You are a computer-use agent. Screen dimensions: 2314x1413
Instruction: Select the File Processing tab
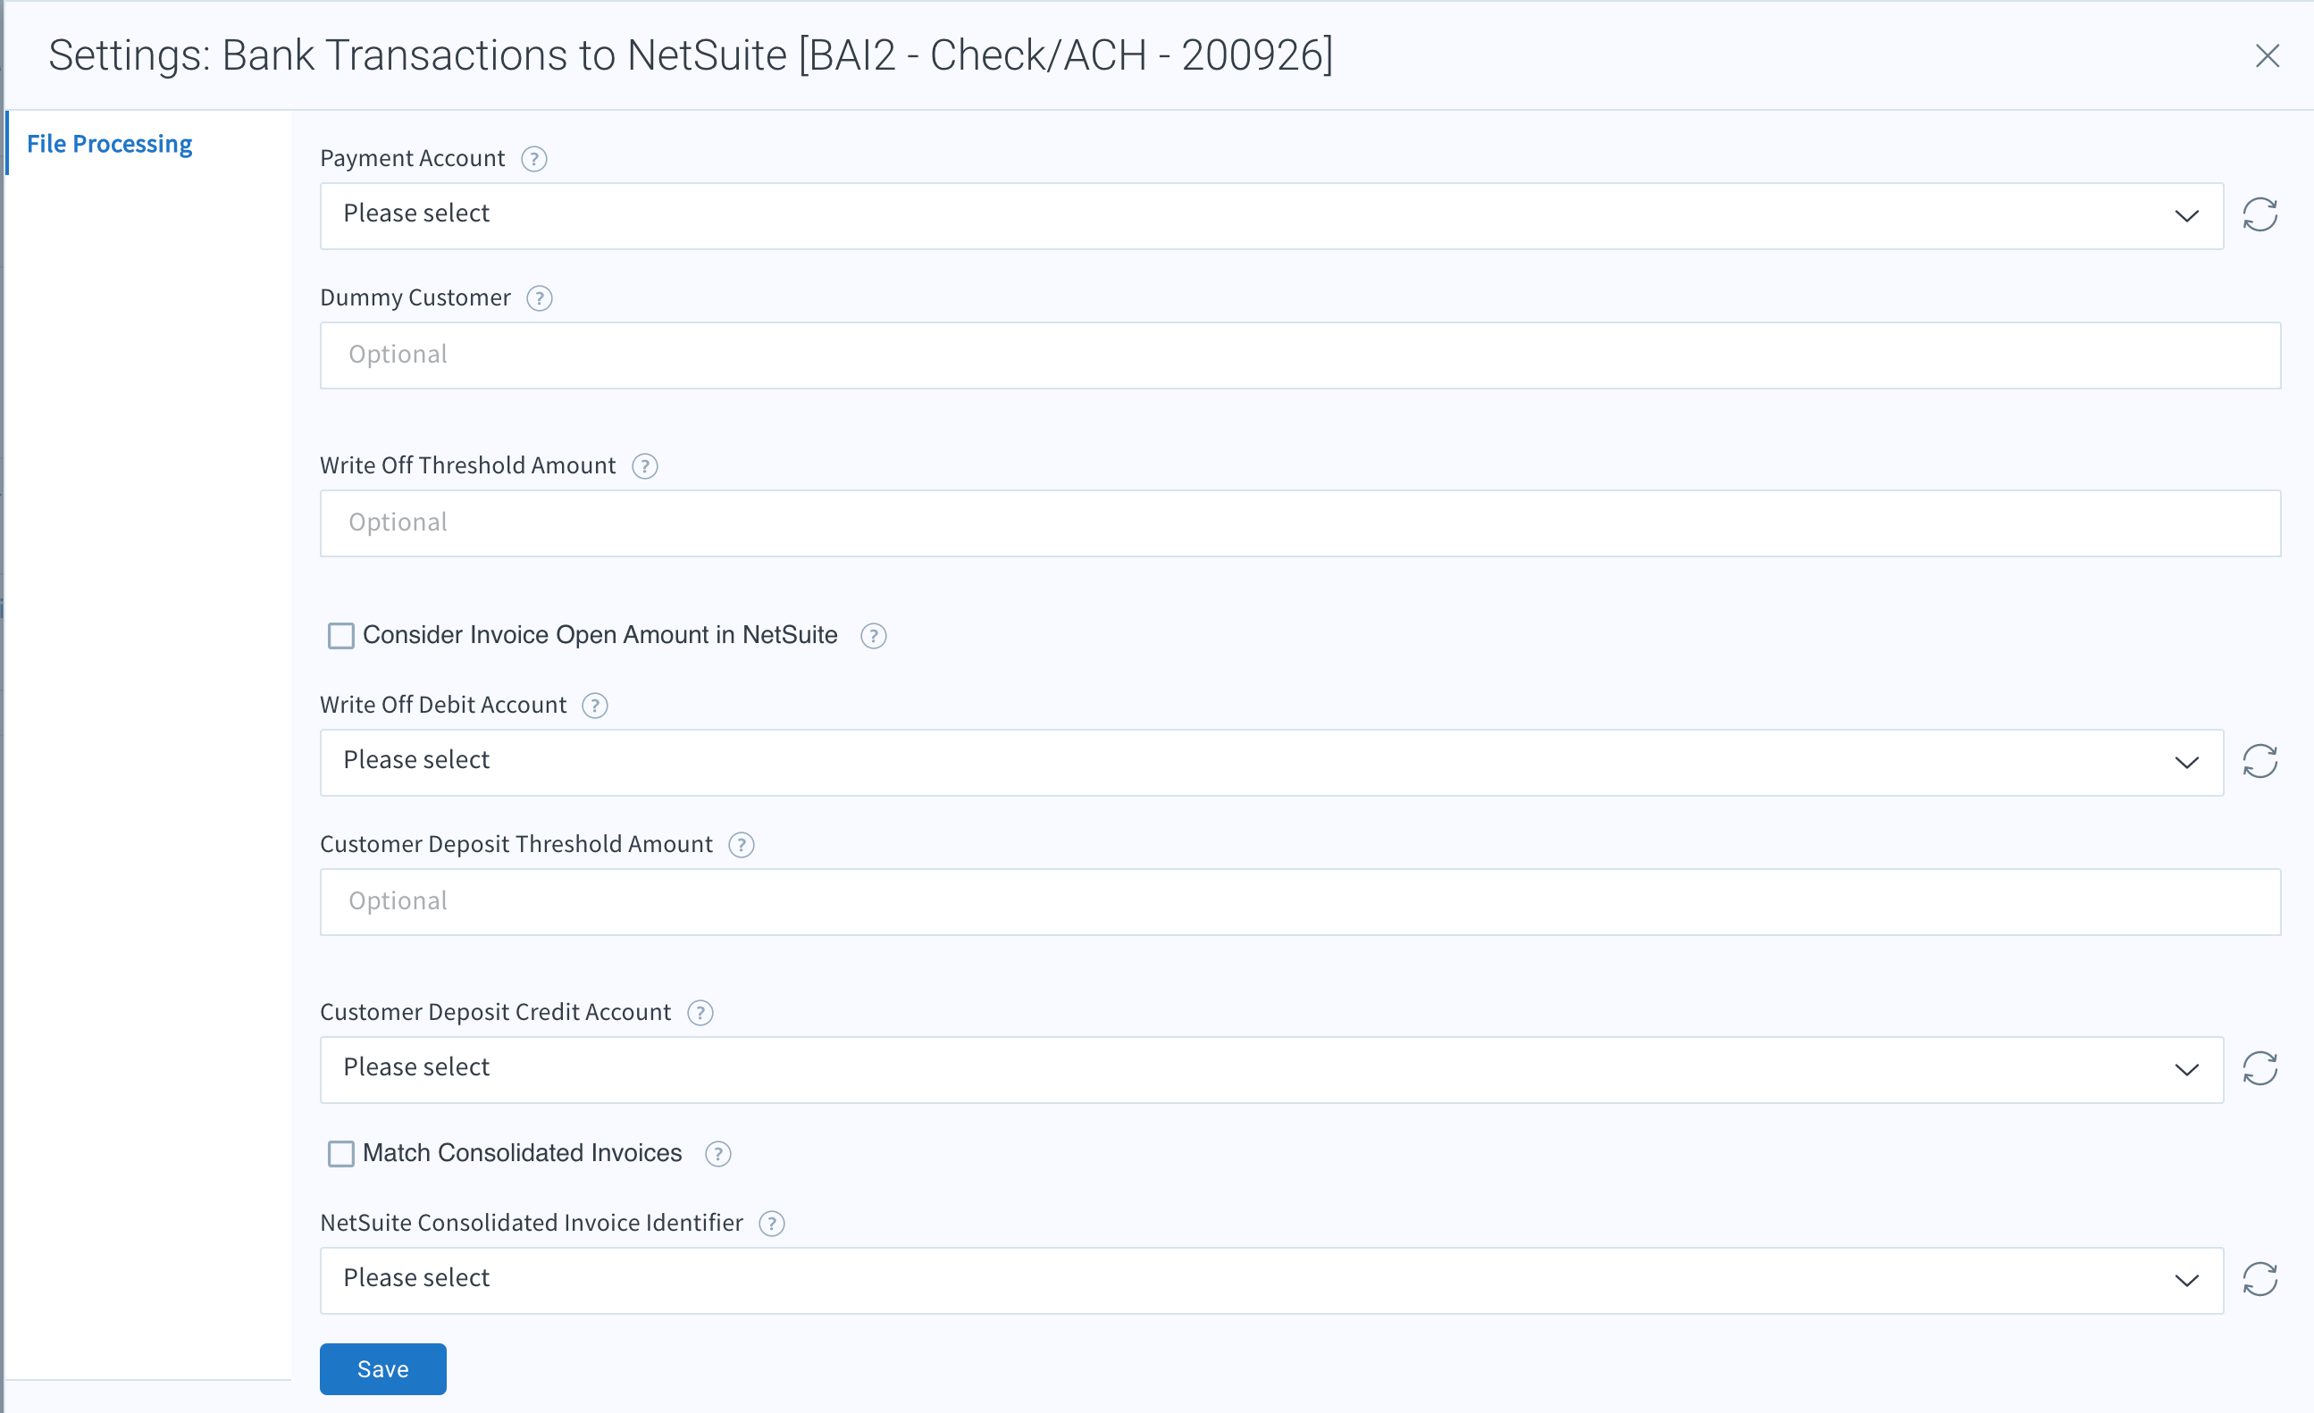pos(109,144)
